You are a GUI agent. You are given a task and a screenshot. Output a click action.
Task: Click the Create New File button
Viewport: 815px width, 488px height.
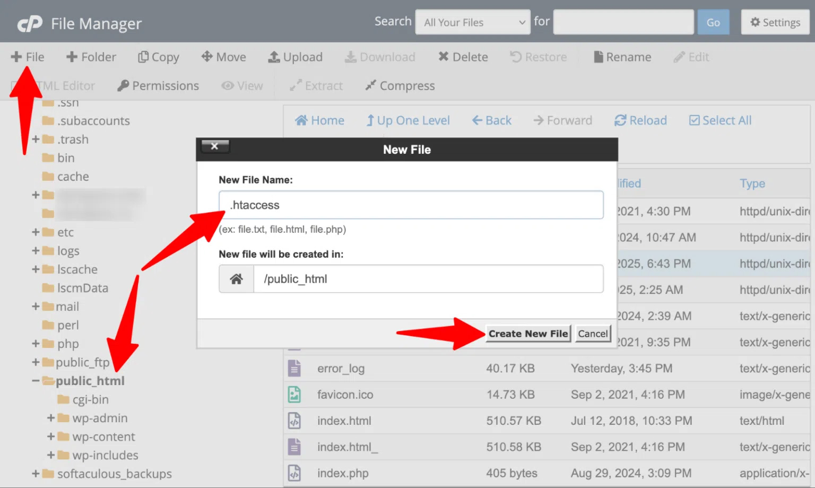pyautogui.click(x=527, y=334)
